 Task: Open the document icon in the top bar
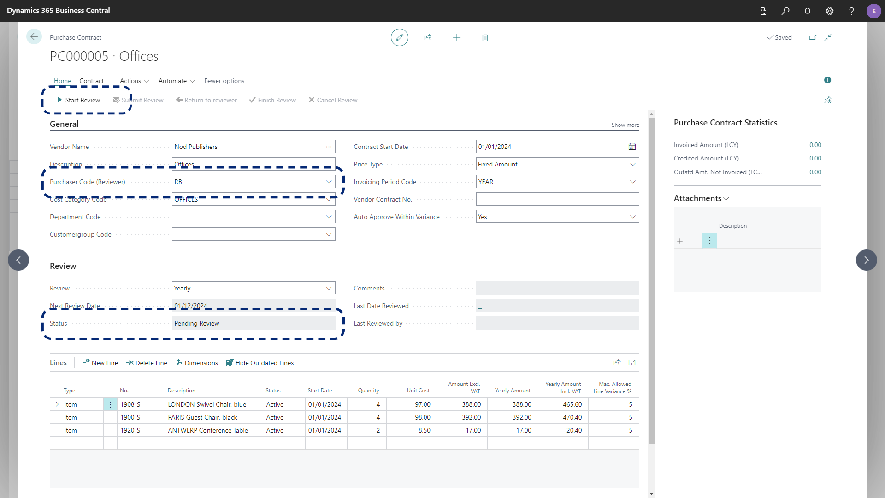pos(763,11)
